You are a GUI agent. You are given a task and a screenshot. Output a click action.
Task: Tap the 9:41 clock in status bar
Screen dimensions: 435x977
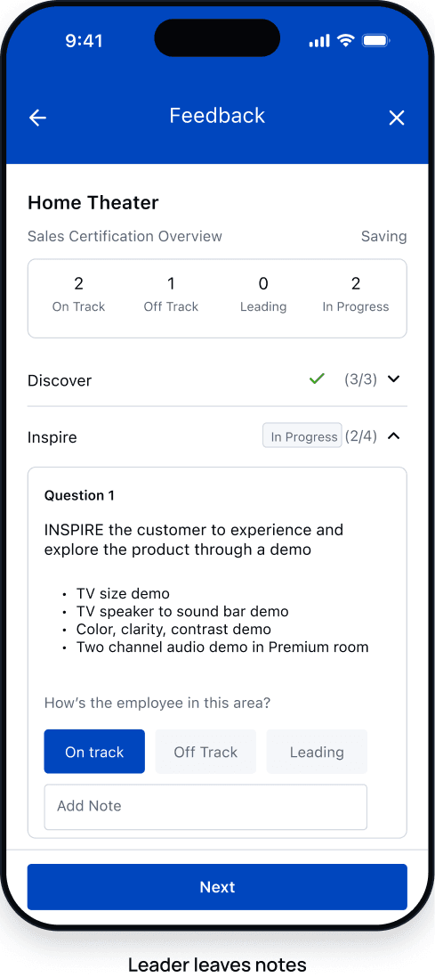tap(84, 41)
